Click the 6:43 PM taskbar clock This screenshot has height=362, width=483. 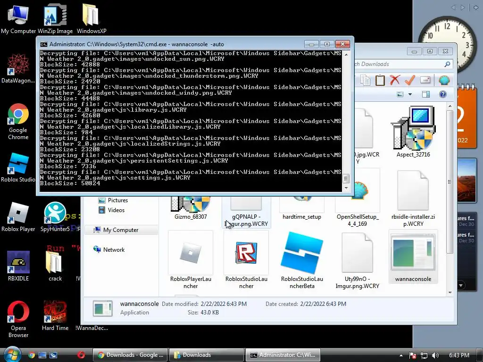[459, 355]
